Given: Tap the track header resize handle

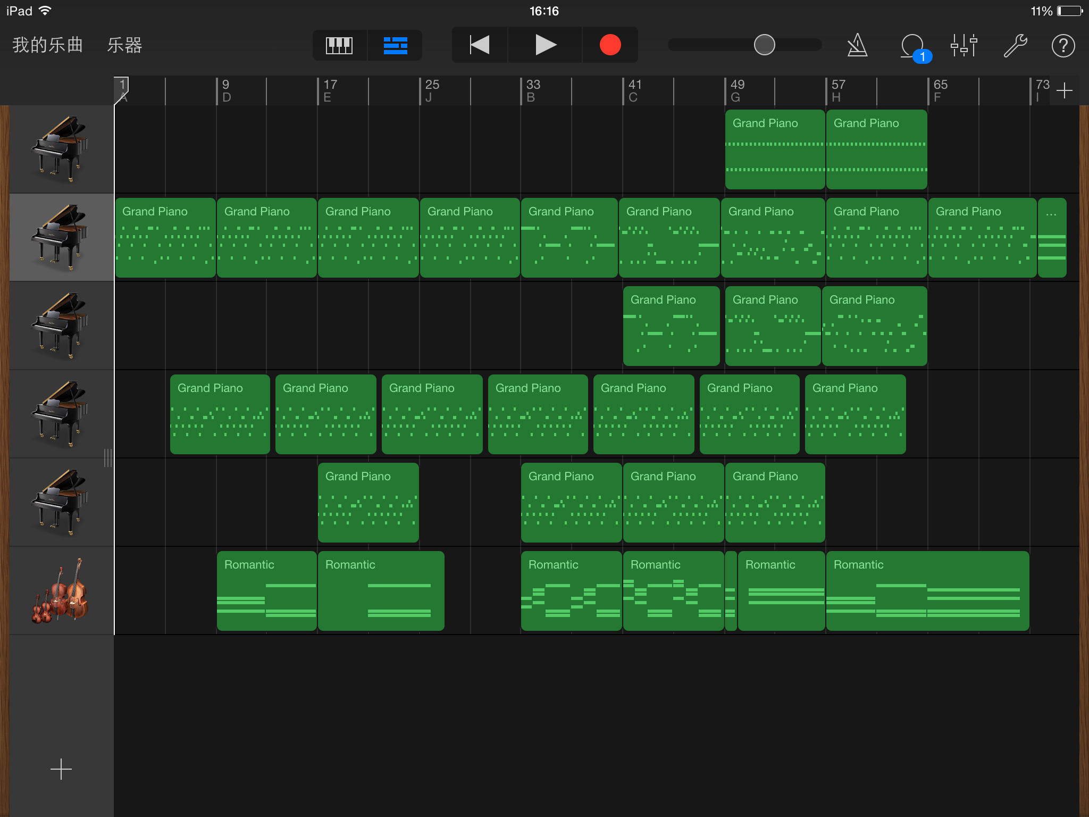Looking at the screenshot, I should point(108,457).
